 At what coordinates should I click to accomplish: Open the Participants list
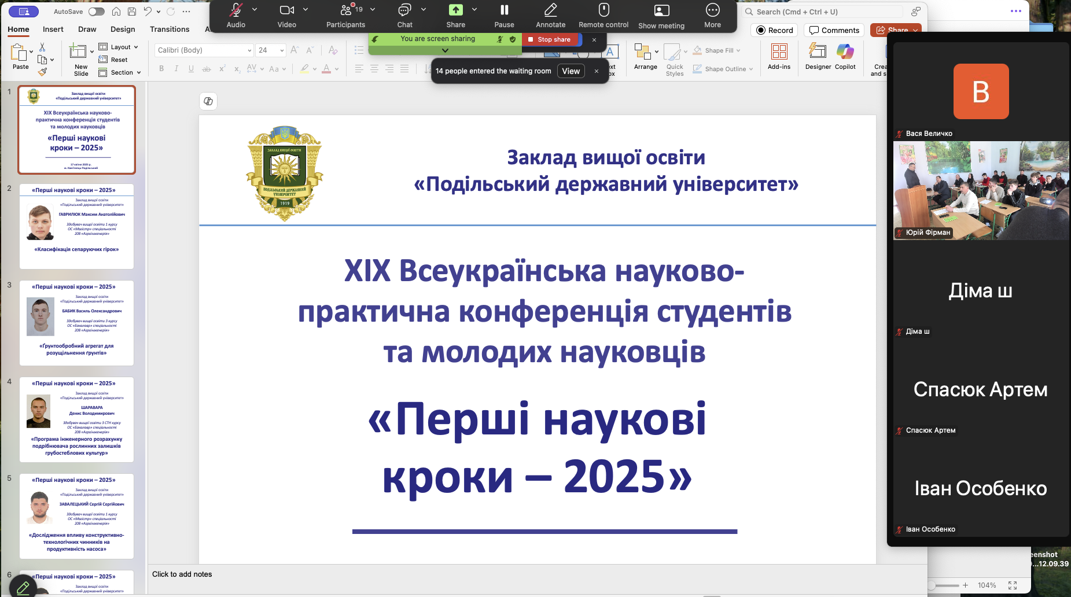[345, 16]
